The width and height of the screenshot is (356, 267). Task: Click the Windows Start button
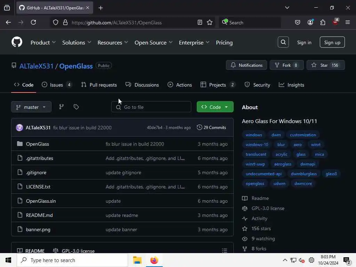[x=8, y=260]
